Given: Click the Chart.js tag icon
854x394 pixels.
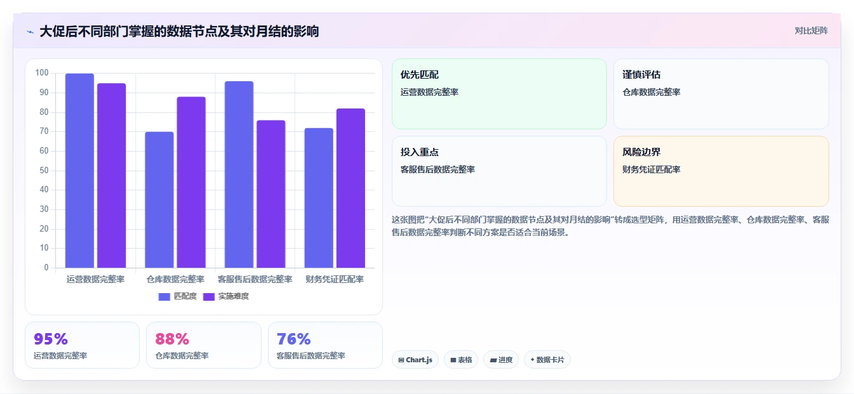Looking at the screenshot, I should (401, 360).
